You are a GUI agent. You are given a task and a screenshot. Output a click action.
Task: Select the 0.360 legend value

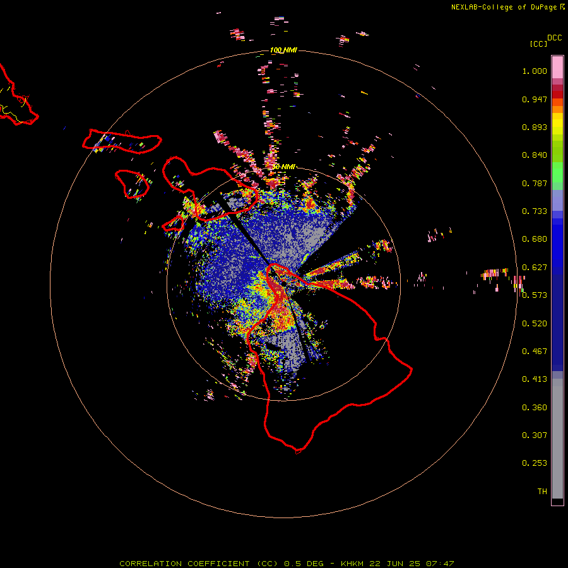click(535, 408)
